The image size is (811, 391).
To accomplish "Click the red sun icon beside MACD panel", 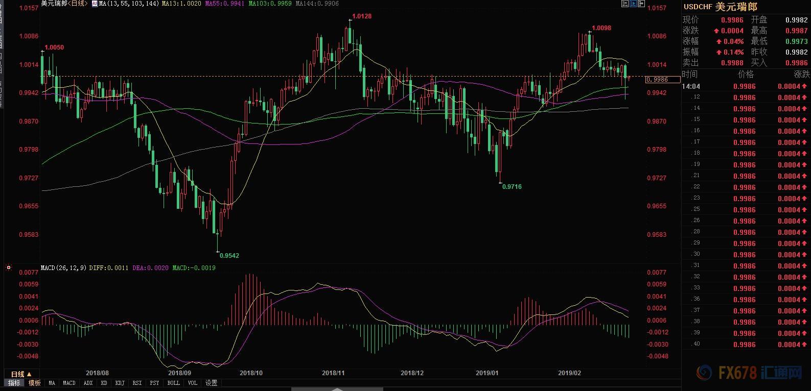I will 9,267.
